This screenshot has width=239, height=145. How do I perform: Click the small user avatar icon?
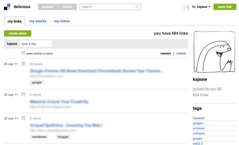186,7
